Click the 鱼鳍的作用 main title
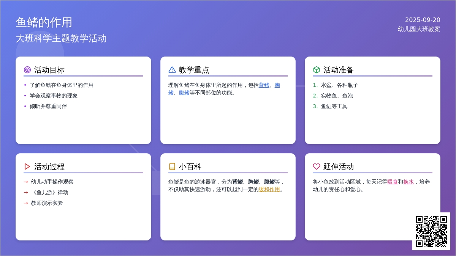 tap(44, 22)
